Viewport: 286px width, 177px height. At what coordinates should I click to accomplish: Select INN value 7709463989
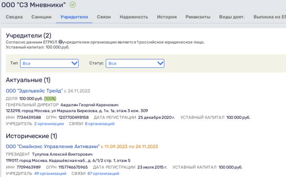[29, 167]
